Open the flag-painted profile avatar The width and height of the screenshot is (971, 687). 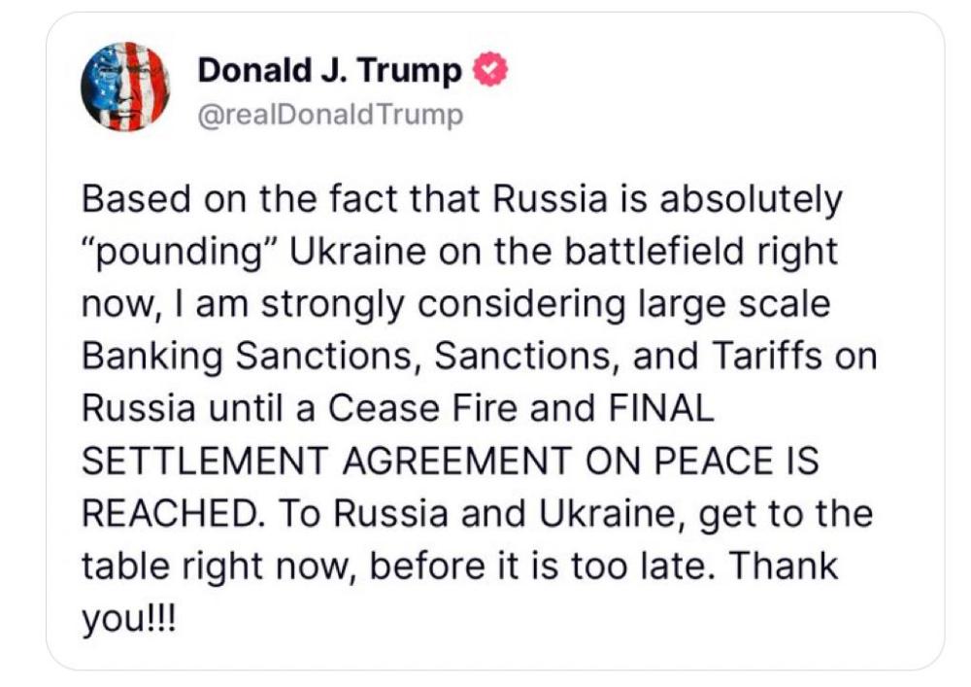(125, 87)
